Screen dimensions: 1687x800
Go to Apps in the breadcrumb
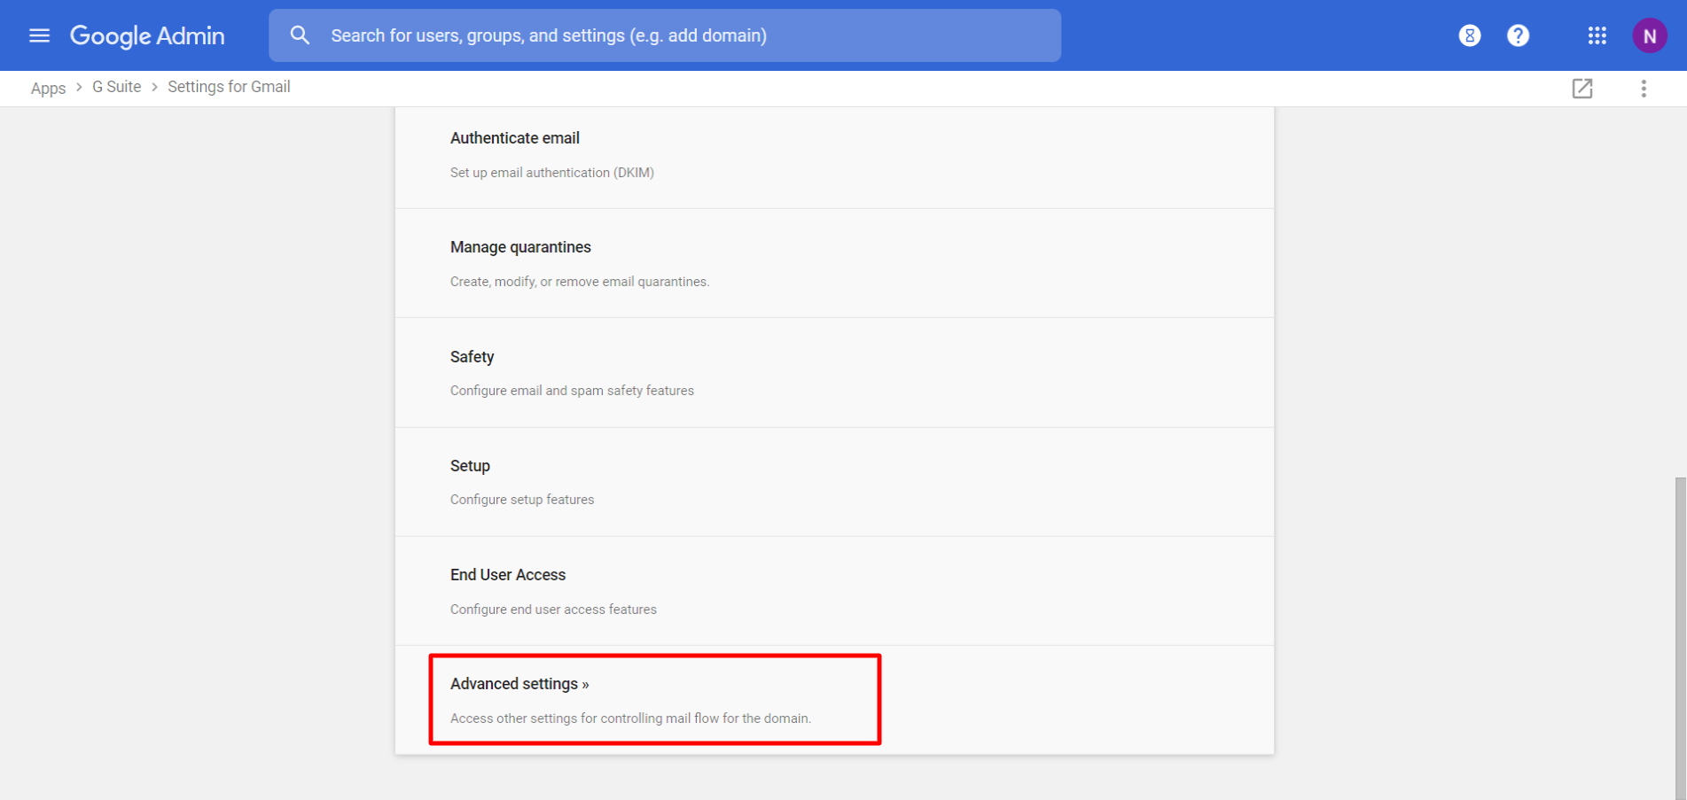[48, 88]
